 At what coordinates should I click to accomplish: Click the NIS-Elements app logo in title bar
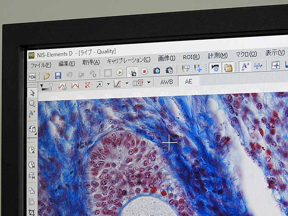(31, 55)
